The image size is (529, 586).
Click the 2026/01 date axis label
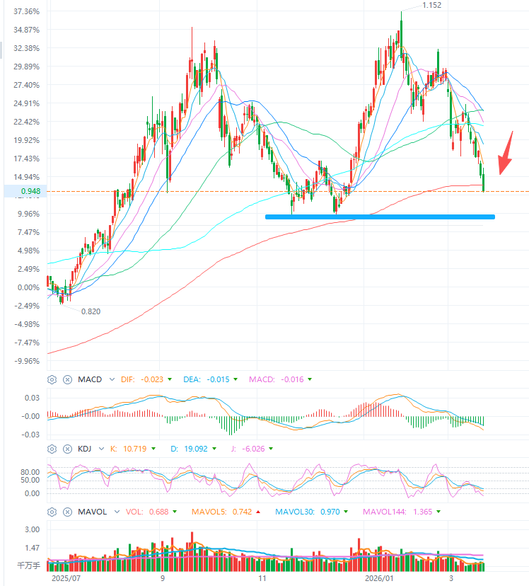379,578
